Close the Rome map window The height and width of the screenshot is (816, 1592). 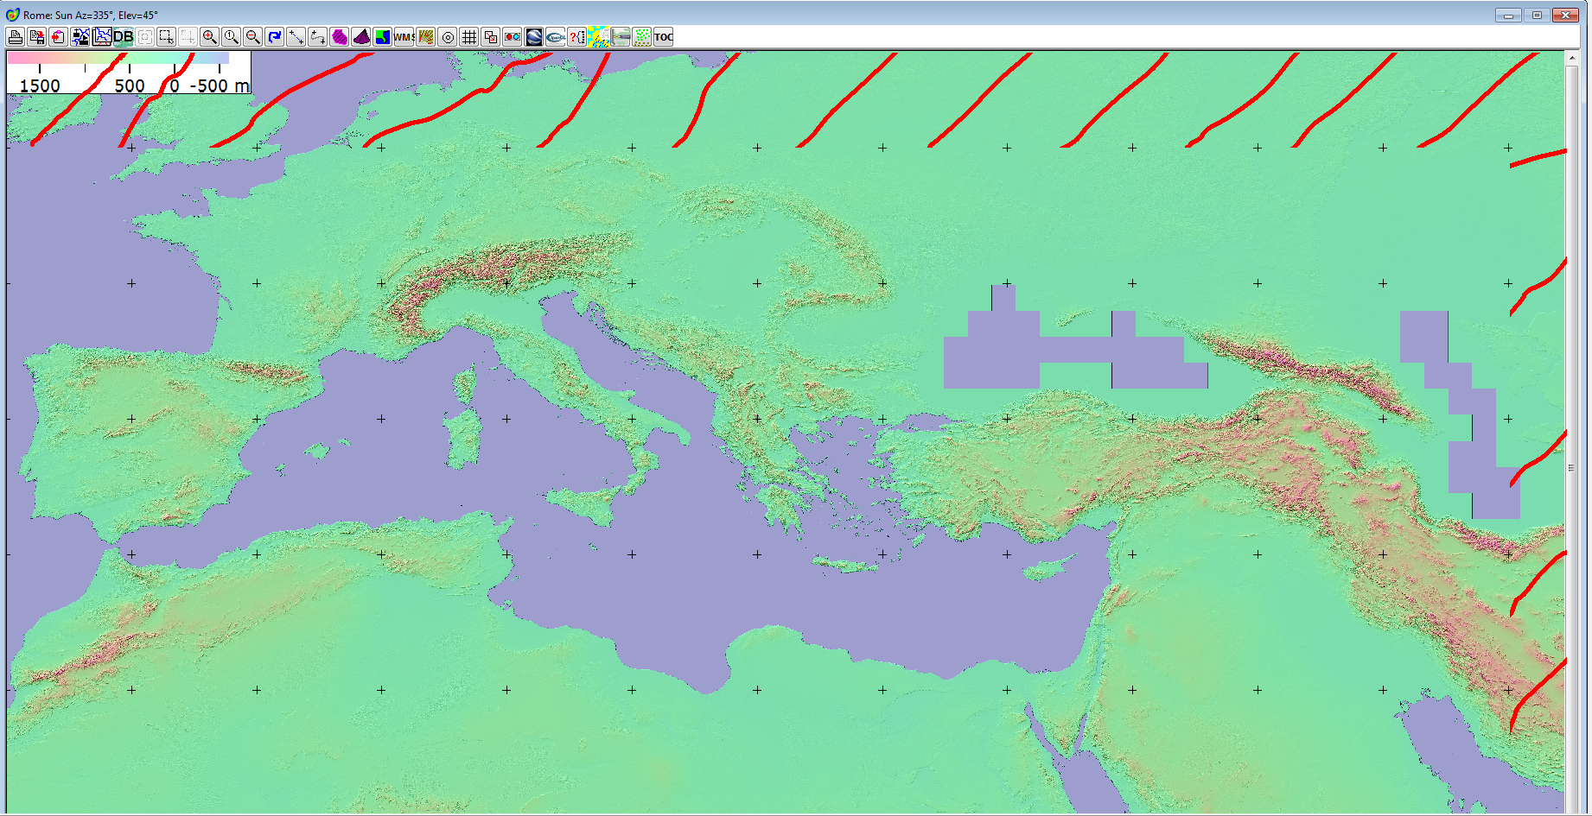coord(1565,15)
